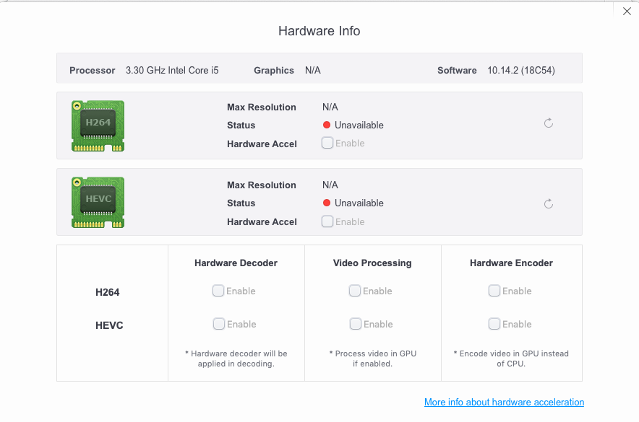Enable HEVC Video Processing checkbox
The image size is (639, 422).
pos(356,324)
